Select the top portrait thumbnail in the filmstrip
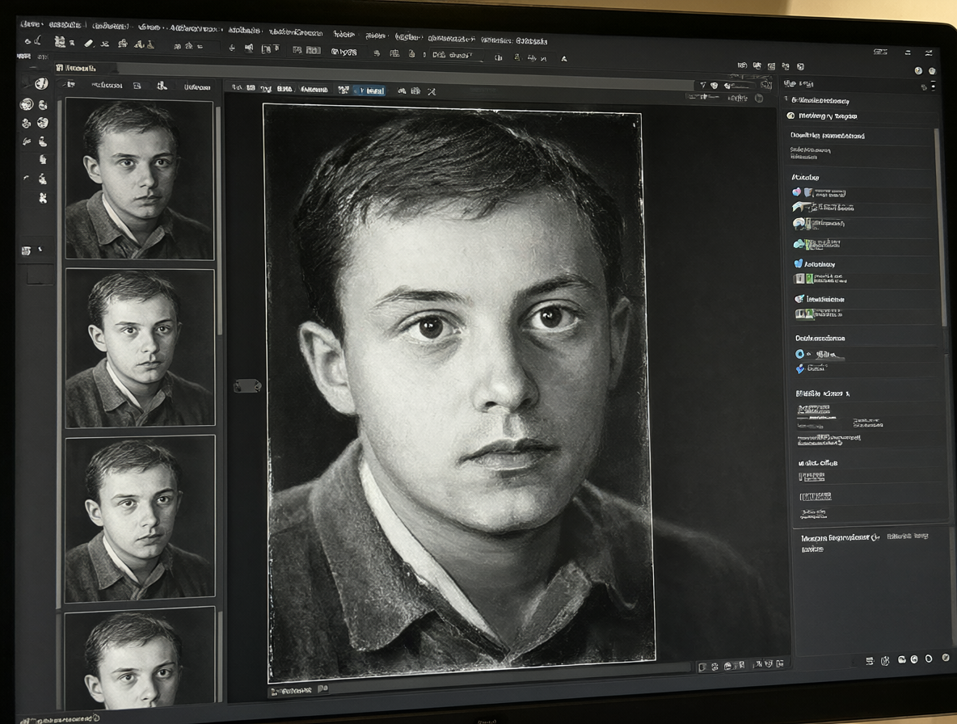This screenshot has height=724, width=957. (140, 179)
